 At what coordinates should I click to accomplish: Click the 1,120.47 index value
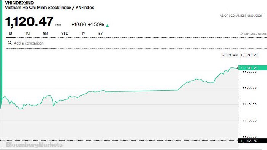[29, 22]
